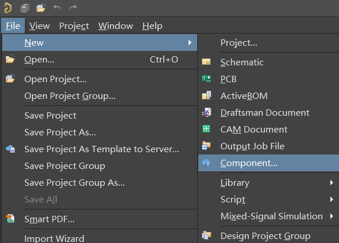
Task: Expand the Mixed-Signal Simulation submenu arrow
Action: tap(331, 216)
